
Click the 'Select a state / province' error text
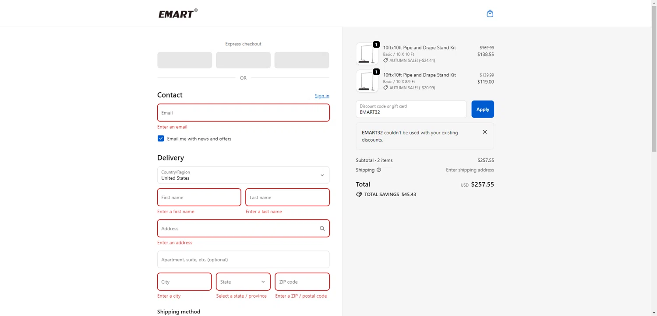tap(241, 296)
